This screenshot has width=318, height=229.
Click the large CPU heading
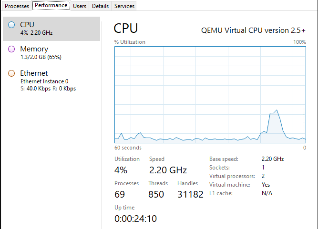click(126, 29)
